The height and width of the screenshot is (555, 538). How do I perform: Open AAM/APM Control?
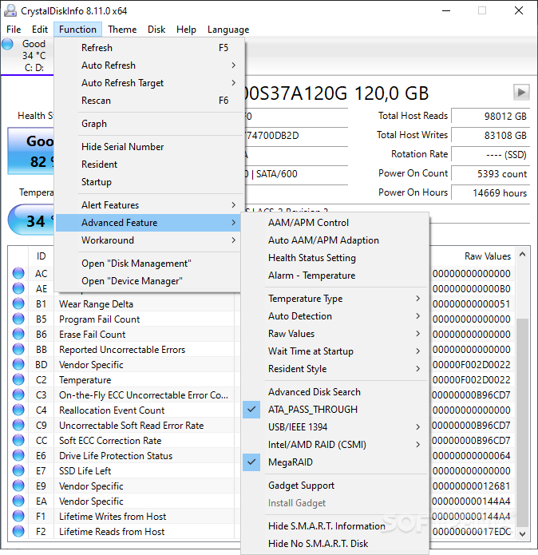click(x=335, y=223)
